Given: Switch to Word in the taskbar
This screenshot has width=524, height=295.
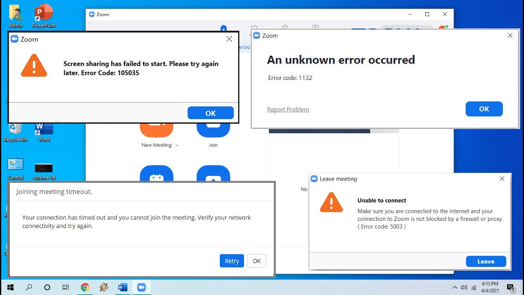Looking at the screenshot, I should pyautogui.click(x=123, y=287).
